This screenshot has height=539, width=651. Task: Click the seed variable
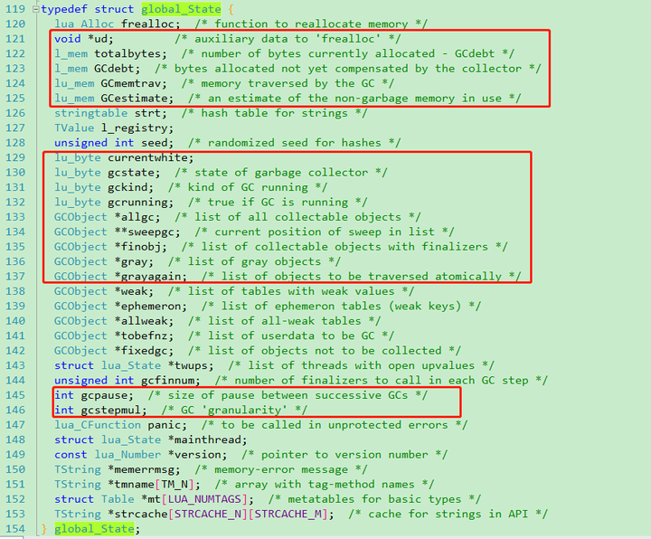tap(155, 143)
